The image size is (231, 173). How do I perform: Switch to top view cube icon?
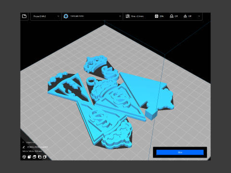[35, 157]
